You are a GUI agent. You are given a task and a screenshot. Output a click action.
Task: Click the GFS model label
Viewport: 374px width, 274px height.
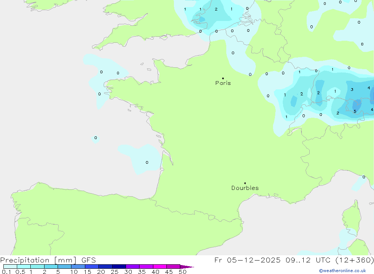coord(89,260)
